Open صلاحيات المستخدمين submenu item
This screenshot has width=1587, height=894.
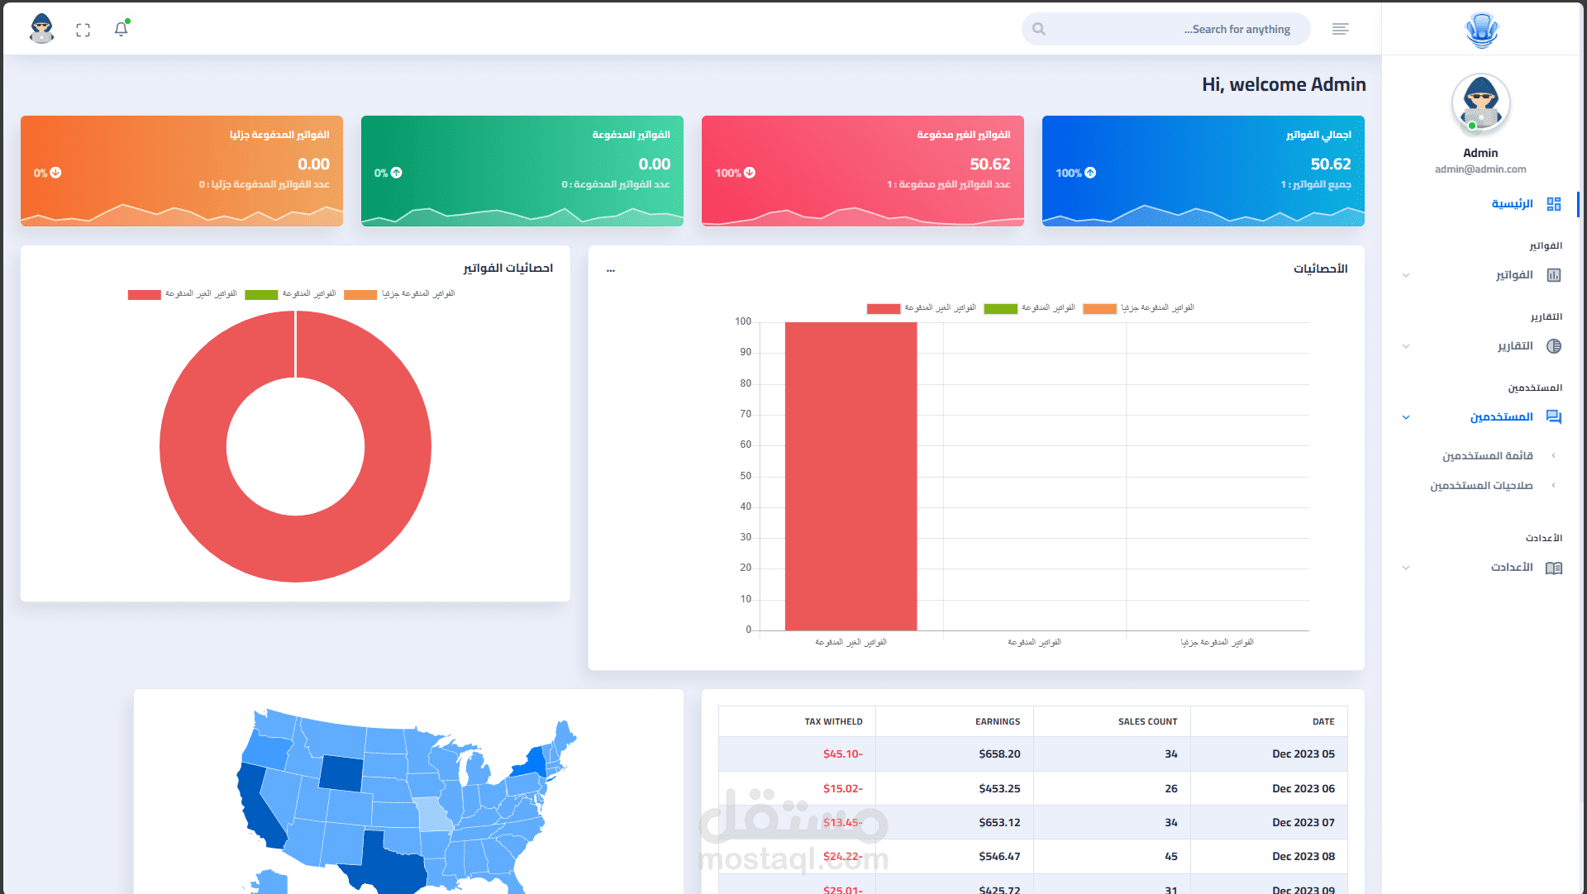point(1481,486)
